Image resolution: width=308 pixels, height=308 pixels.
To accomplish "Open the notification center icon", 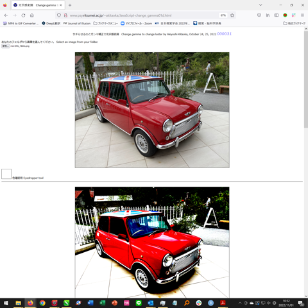I will click(x=301, y=303).
